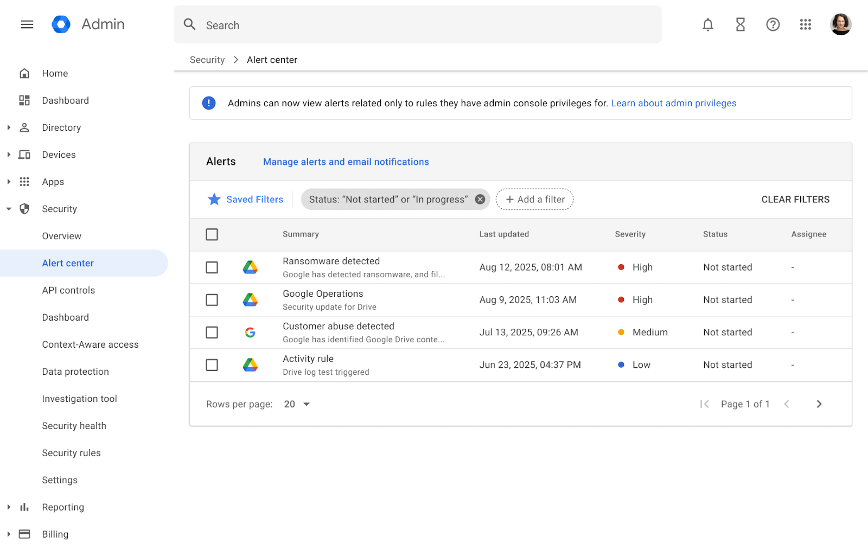Screen dimensions: 868x549
Task: Open Learn about admin privileges link
Action: coord(674,103)
